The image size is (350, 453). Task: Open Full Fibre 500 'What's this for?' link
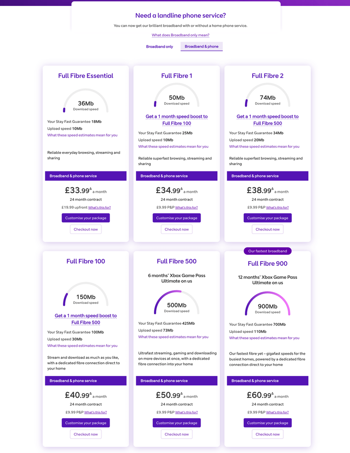point(187,413)
